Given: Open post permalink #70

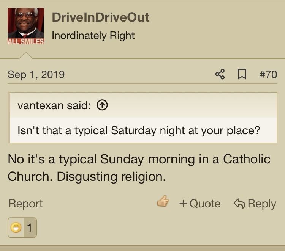Looking at the screenshot, I should 268,75.
